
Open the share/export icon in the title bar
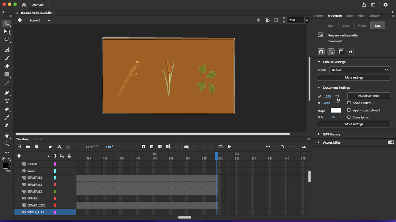[x=363, y=4]
